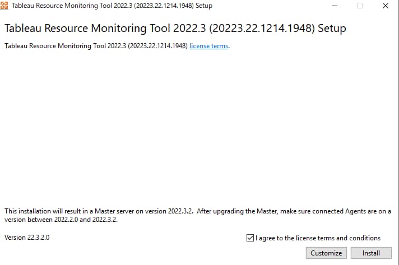399x265 pixels.
Task: Click the '(20223.22.1214.1948)' build number in heading
Action: click(x=262, y=28)
